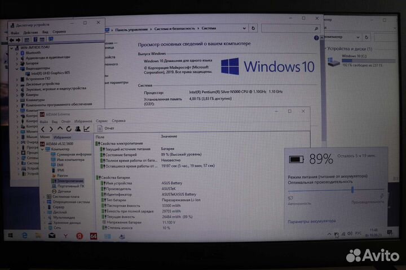Open red Yandex Я taskbar icon
This screenshot has width=406, height=270.
click(80, 236)
